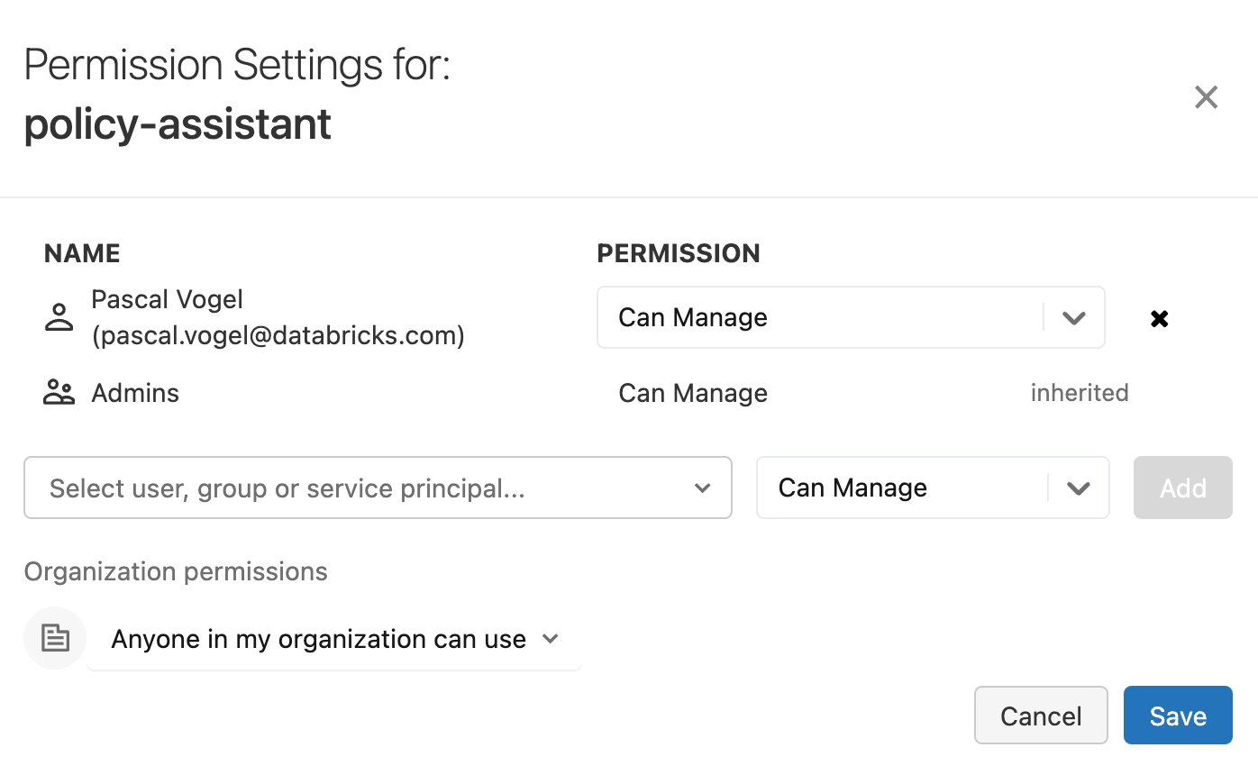Viewport: 1258px width, 766px height.
Task: Click the Save button
Action: point(1178,715)
